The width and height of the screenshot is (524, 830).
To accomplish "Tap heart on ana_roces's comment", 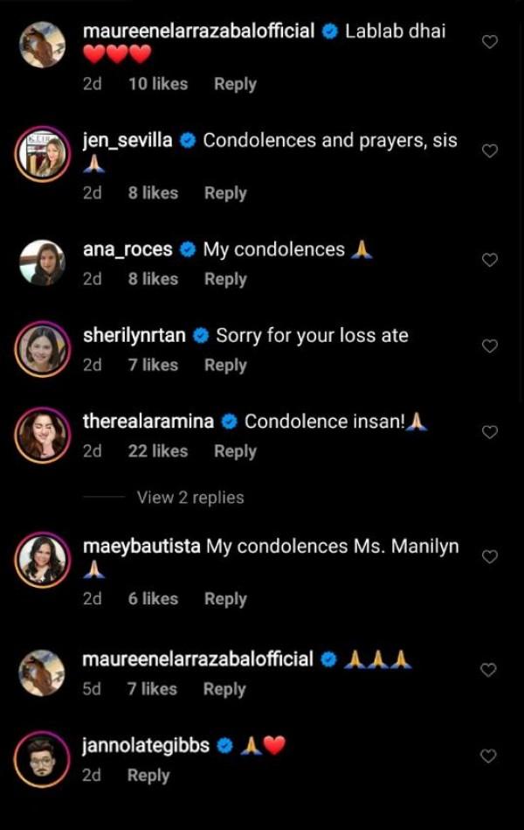I will (x=490, y=260).
